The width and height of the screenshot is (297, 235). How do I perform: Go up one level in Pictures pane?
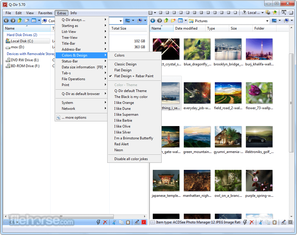(166, 21)
